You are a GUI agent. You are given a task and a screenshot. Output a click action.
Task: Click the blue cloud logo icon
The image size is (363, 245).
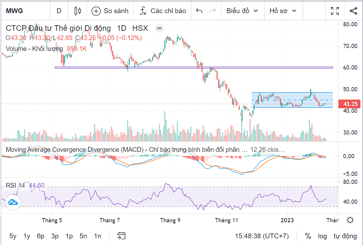(13, 202)
